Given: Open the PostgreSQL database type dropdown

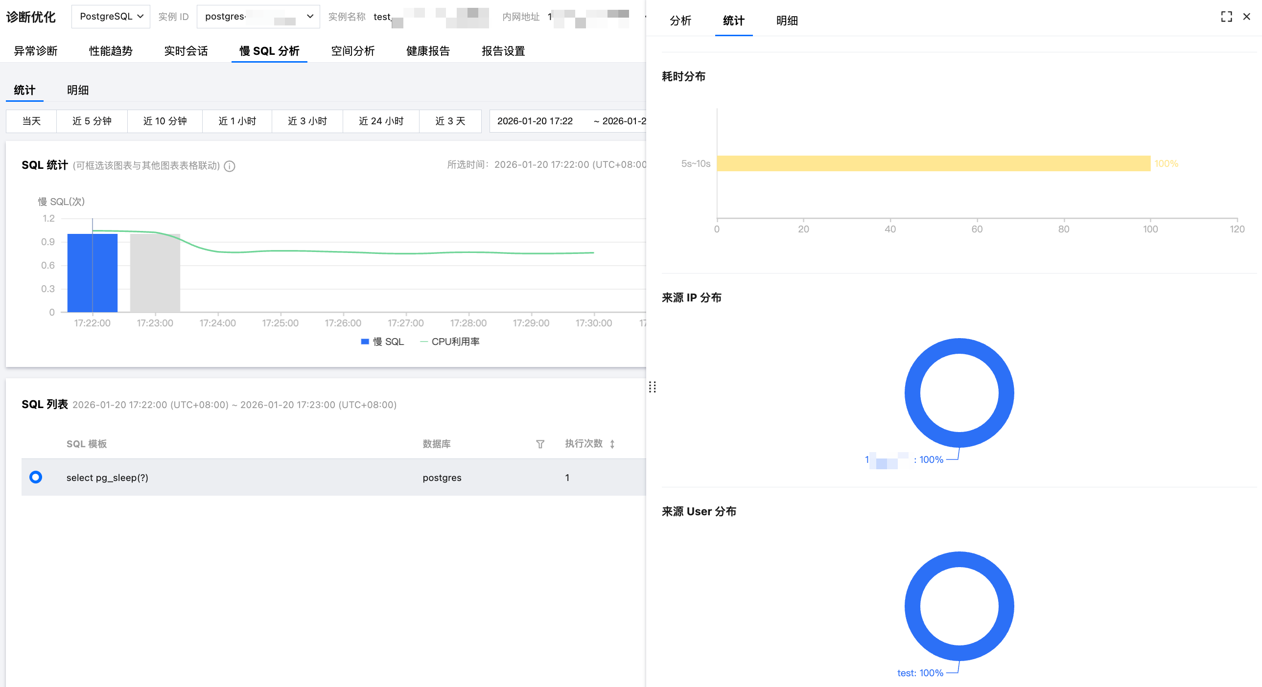Looking at the screenshot, I should 111,17.
